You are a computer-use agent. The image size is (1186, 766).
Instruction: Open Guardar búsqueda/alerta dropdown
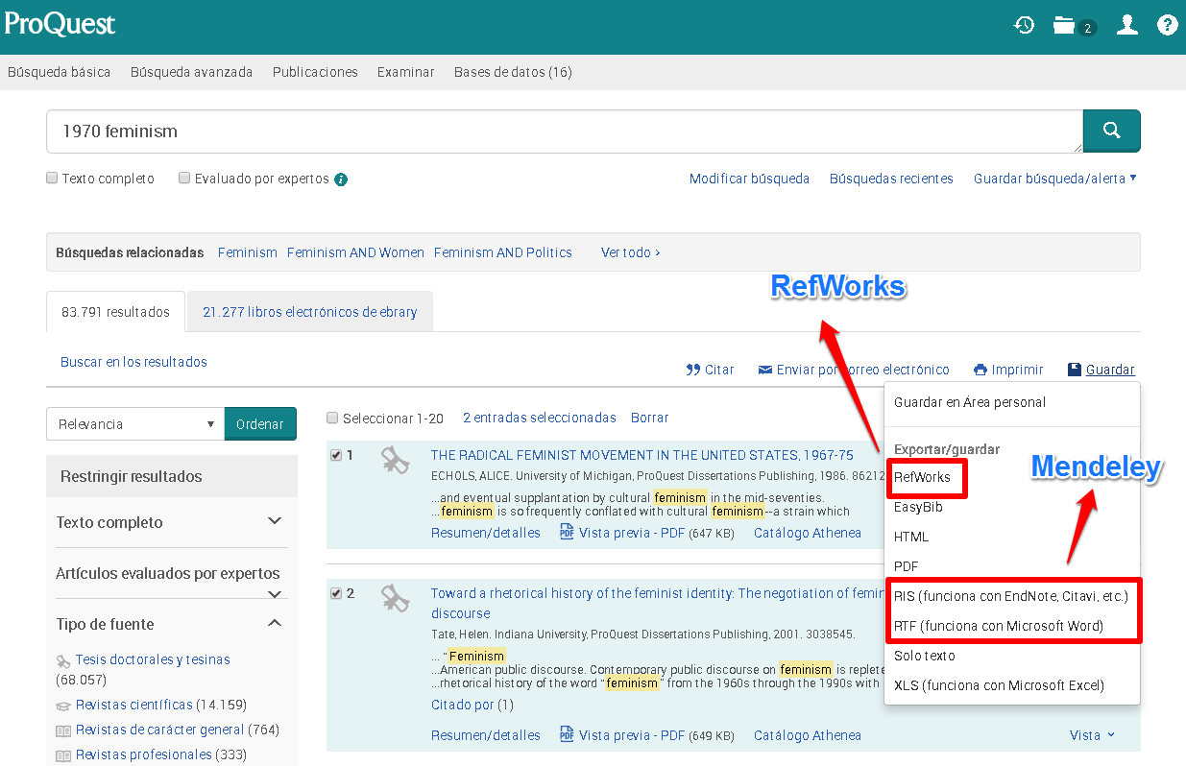pos(1054,179)
